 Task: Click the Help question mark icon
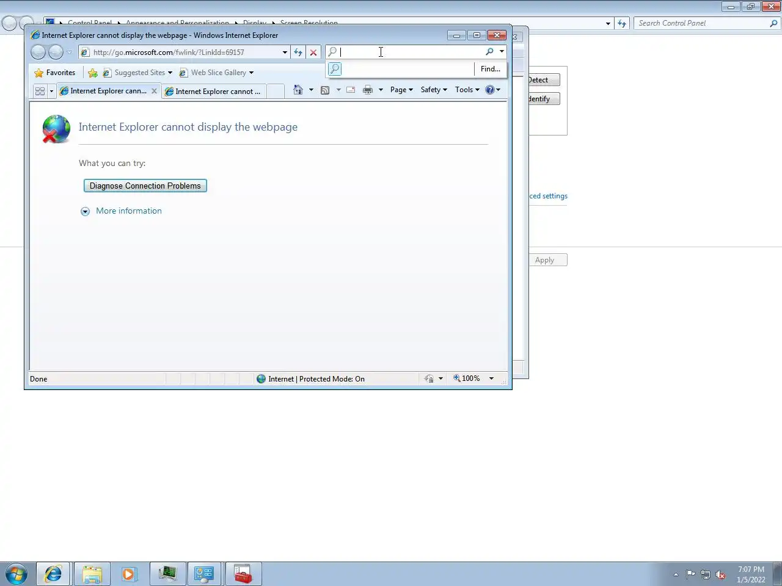489,90
